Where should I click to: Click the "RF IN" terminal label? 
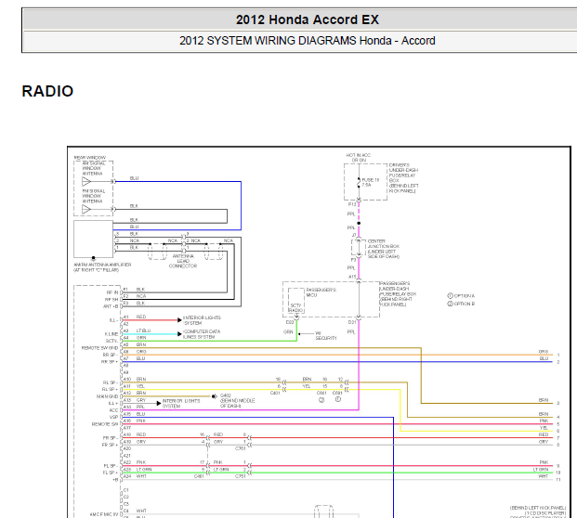pos(112,292)
